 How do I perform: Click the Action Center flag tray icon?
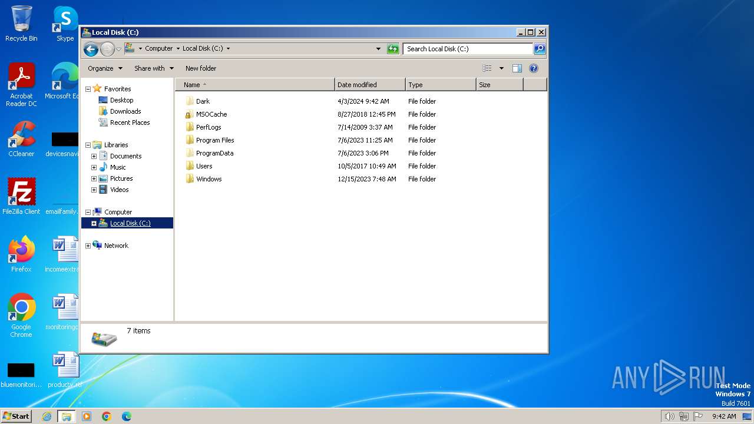point(698,416)
